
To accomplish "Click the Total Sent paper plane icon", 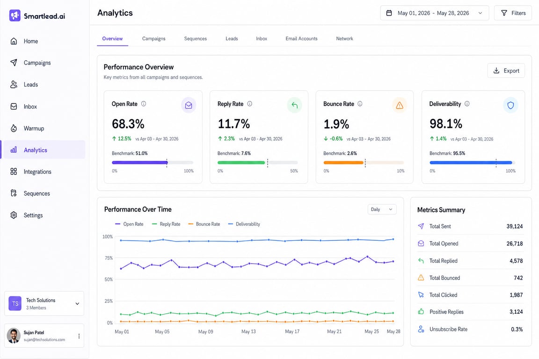I will pos(421,226).
